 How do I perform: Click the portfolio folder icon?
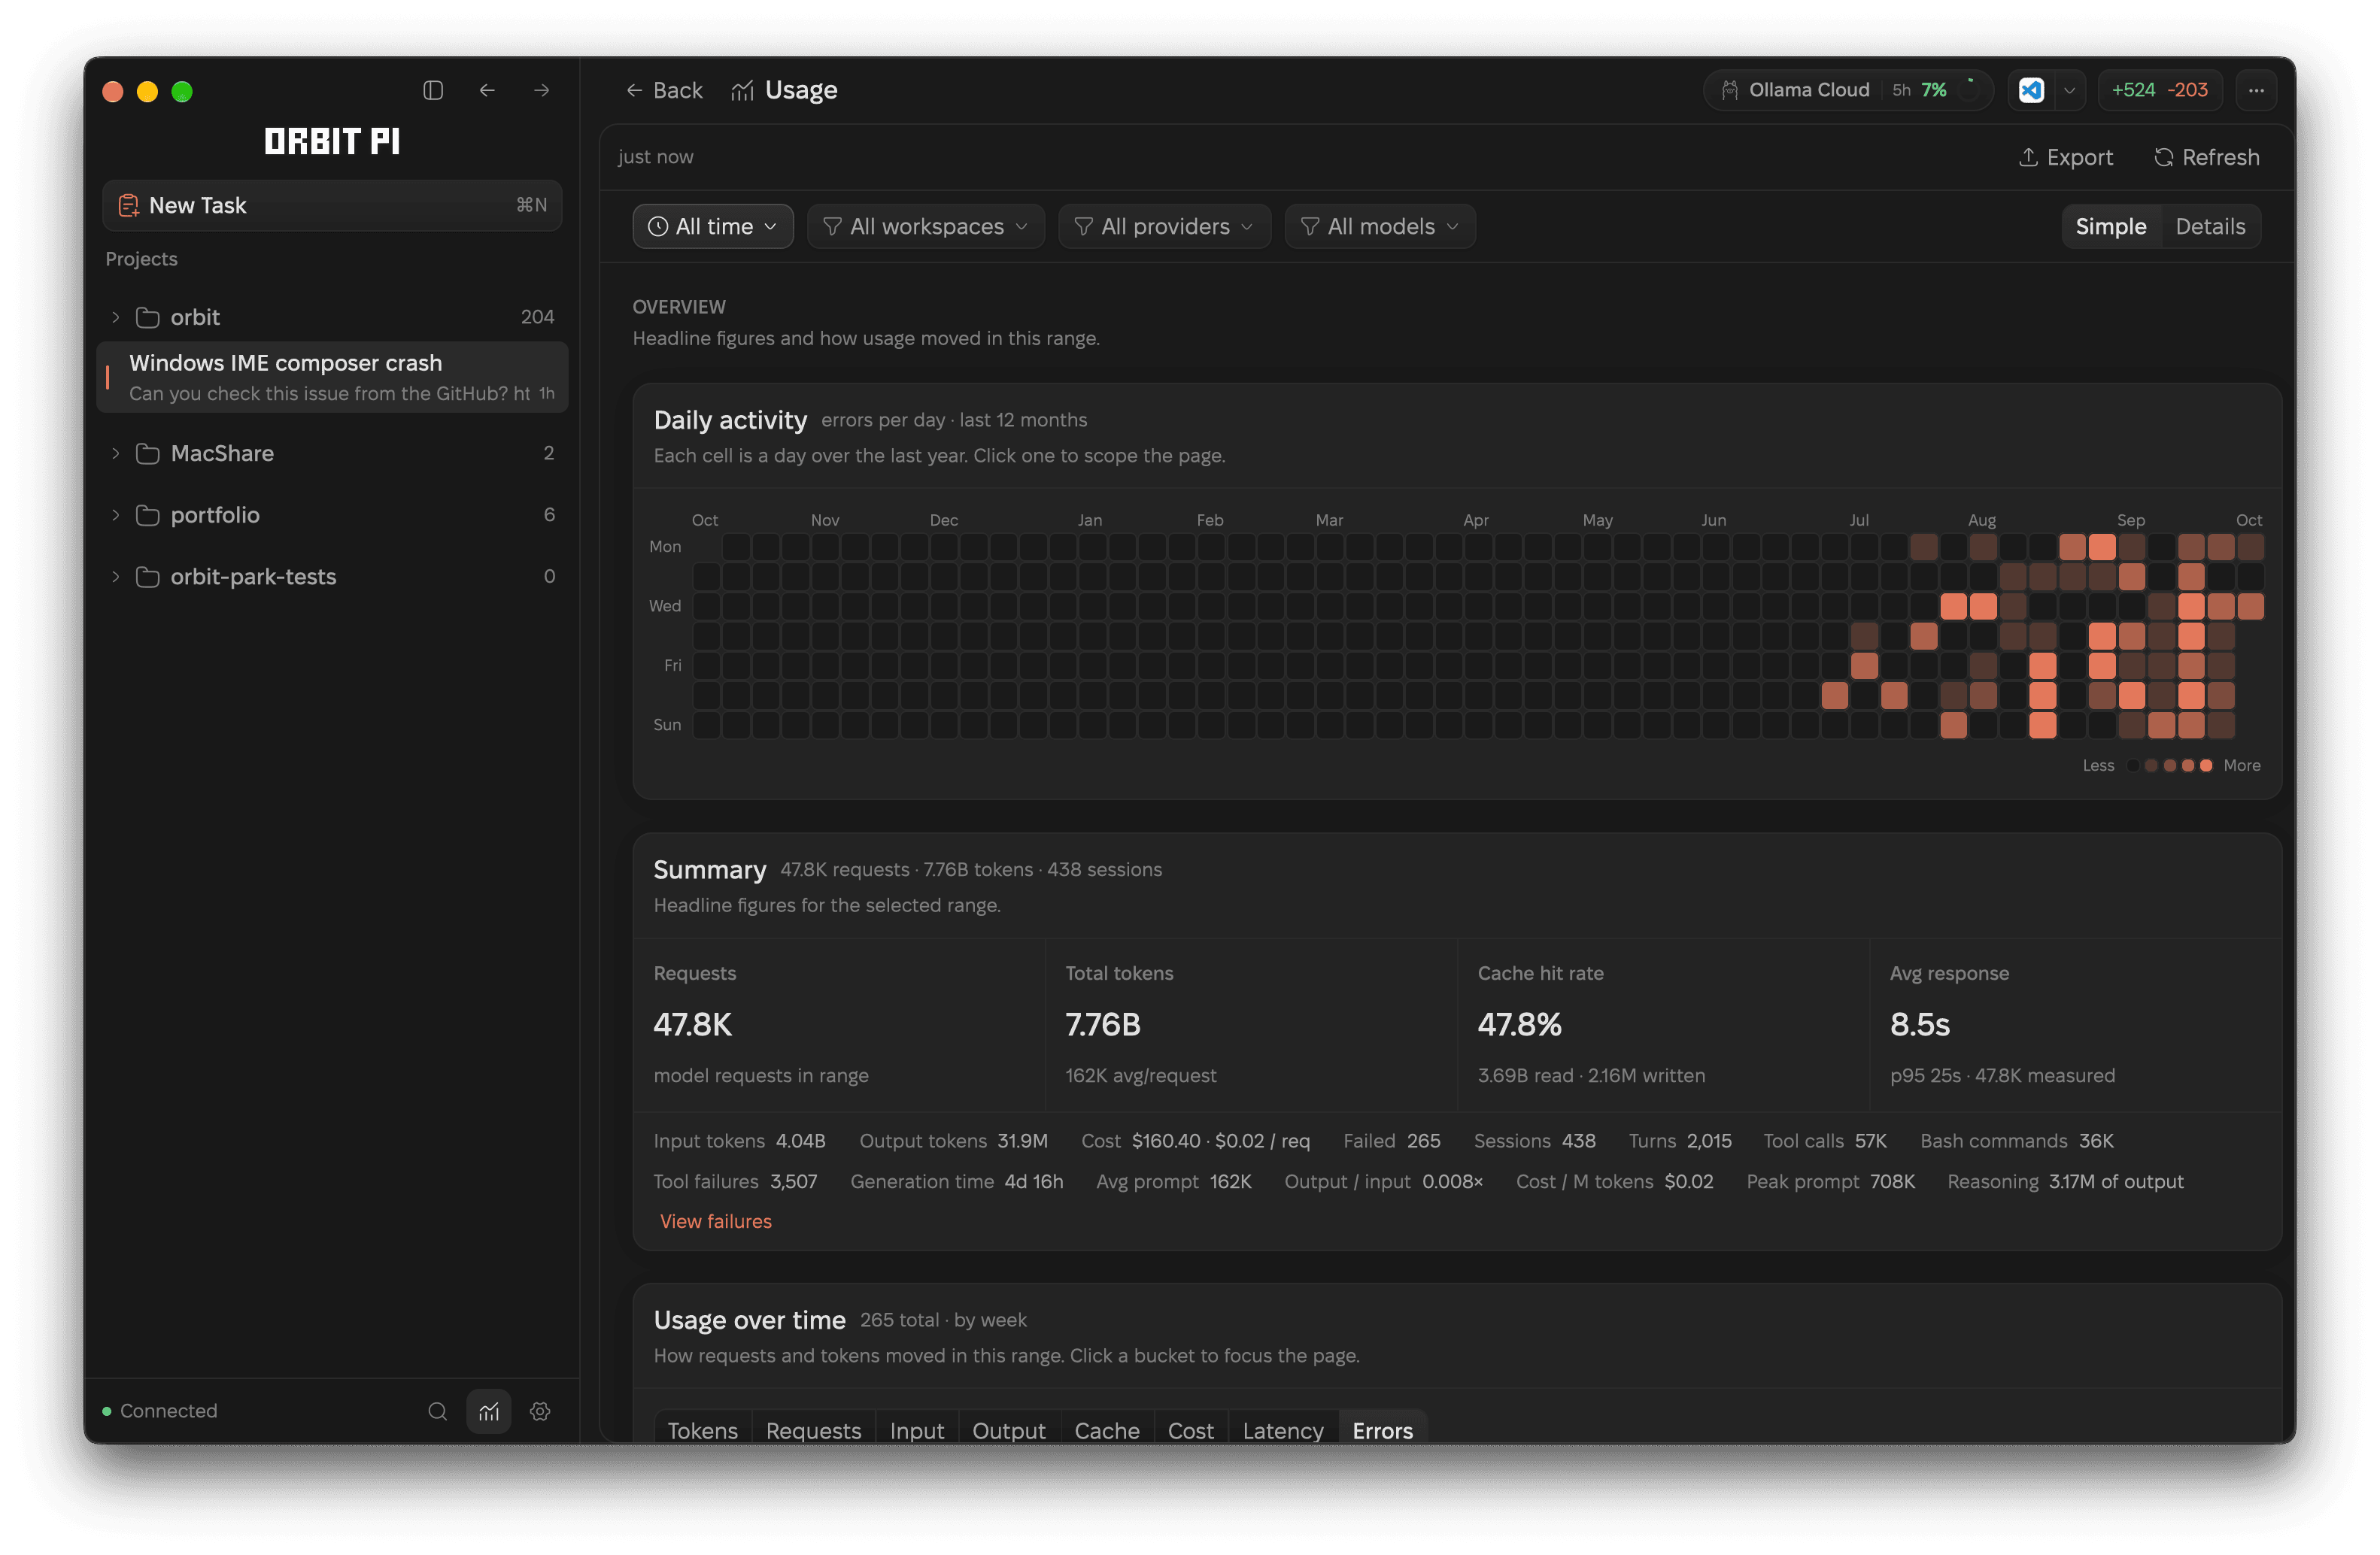click(147, 514)
